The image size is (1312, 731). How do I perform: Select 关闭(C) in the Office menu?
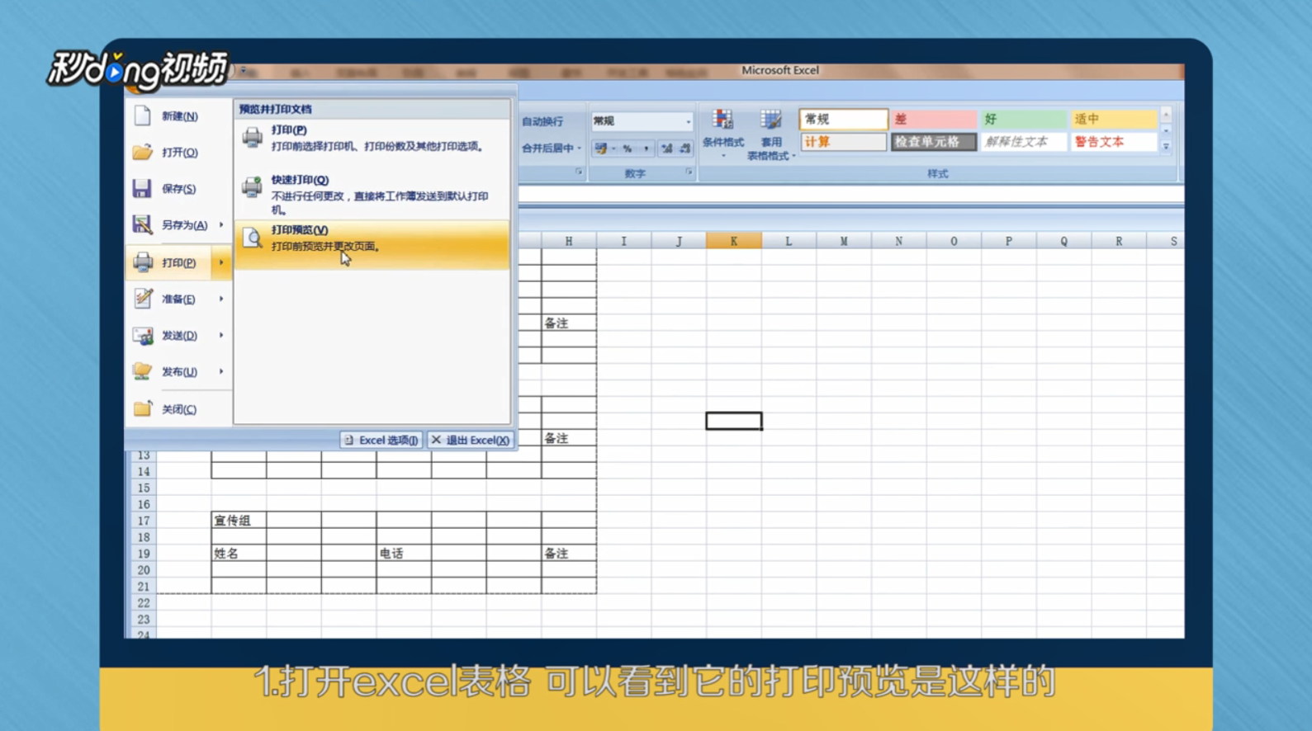(x=178, y=408)
